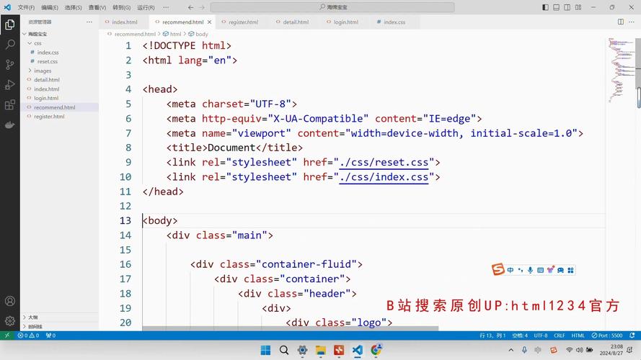Open Sogou toolbar grid toolbox icon
The height and width of the screenshot is (360, 641).
(x=570, y=270)
